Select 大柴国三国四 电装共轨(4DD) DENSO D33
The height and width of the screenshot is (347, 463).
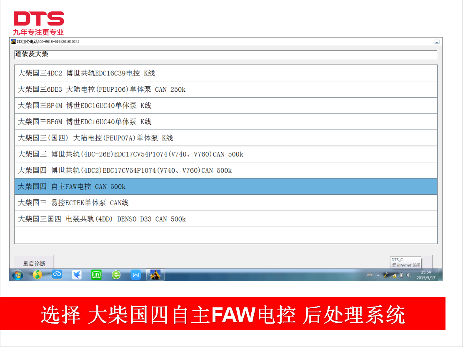(x=226, y=219)
